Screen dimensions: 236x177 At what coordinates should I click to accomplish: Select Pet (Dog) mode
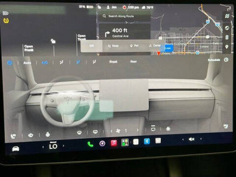tap(134, 46)
